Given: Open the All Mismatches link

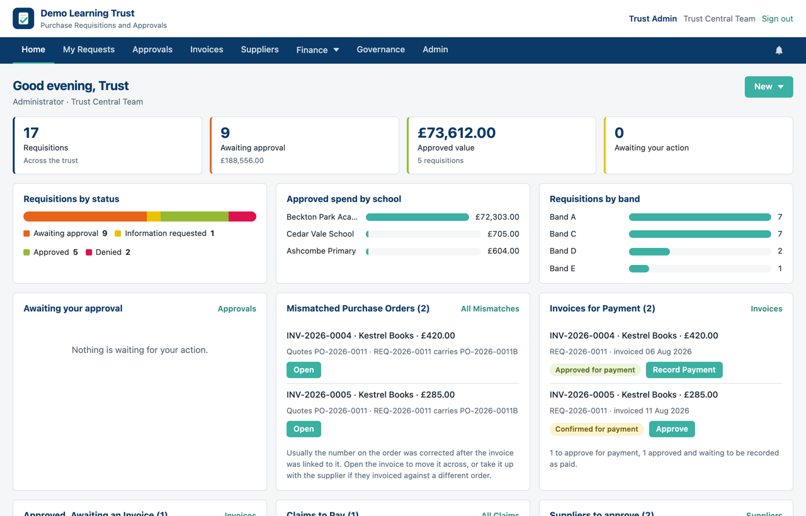Looking at the screenshot, I should click(x=490, y=309).
